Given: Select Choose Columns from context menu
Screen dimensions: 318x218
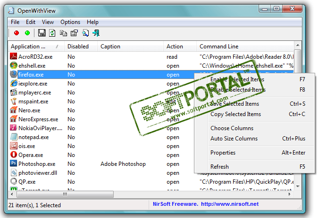Looking at the screenshot, I should click(254, 128).
